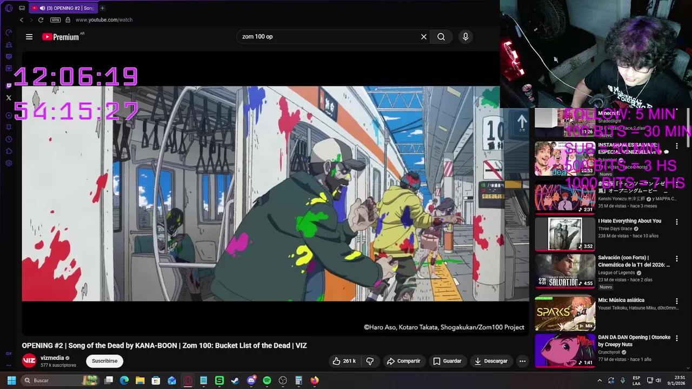
Task: Open Three Days Grace thumbnail 3:52
Action: 565,234
